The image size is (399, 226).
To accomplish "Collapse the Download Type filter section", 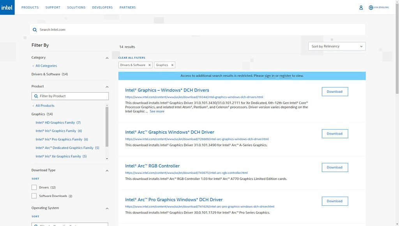I will tap(107, 170).
